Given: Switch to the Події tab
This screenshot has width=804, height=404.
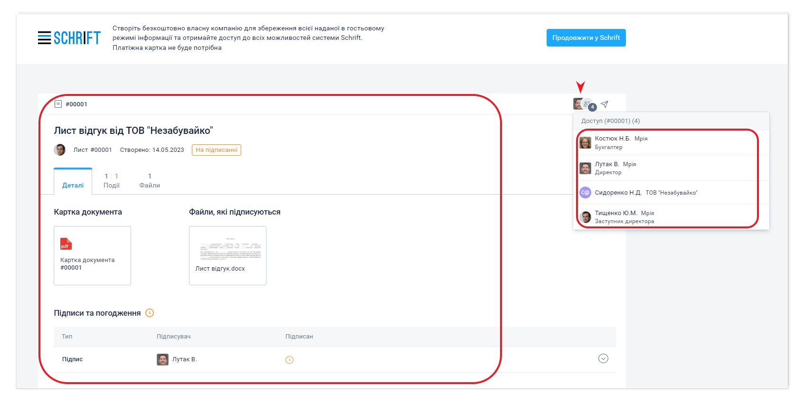Looking at the screenshot, I should [x=112, y=181].
